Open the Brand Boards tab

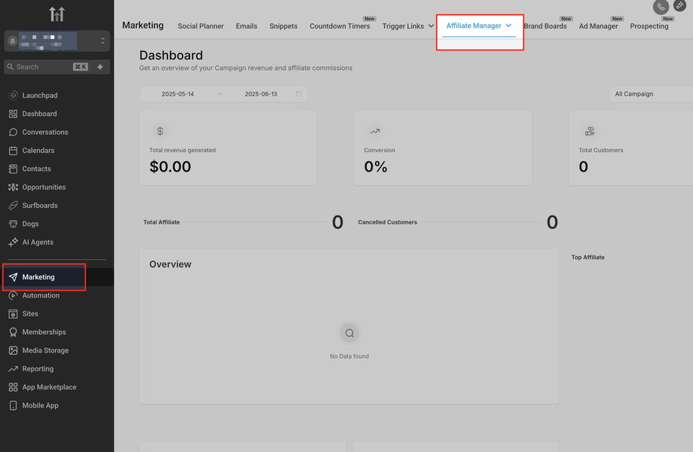tap(545, 26)
